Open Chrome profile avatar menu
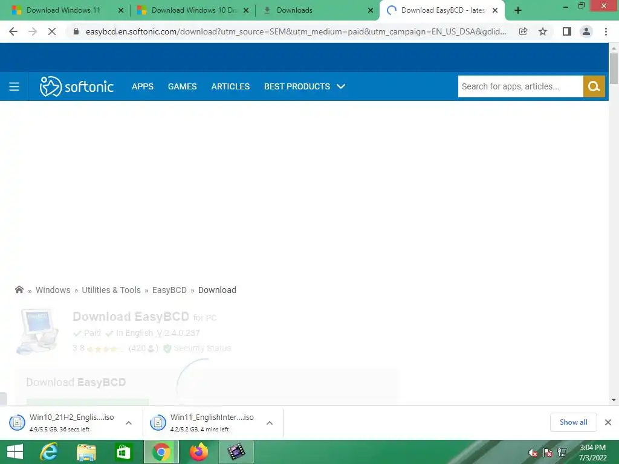Viewport: 619px width, 464px height. (x=586, y=31)
